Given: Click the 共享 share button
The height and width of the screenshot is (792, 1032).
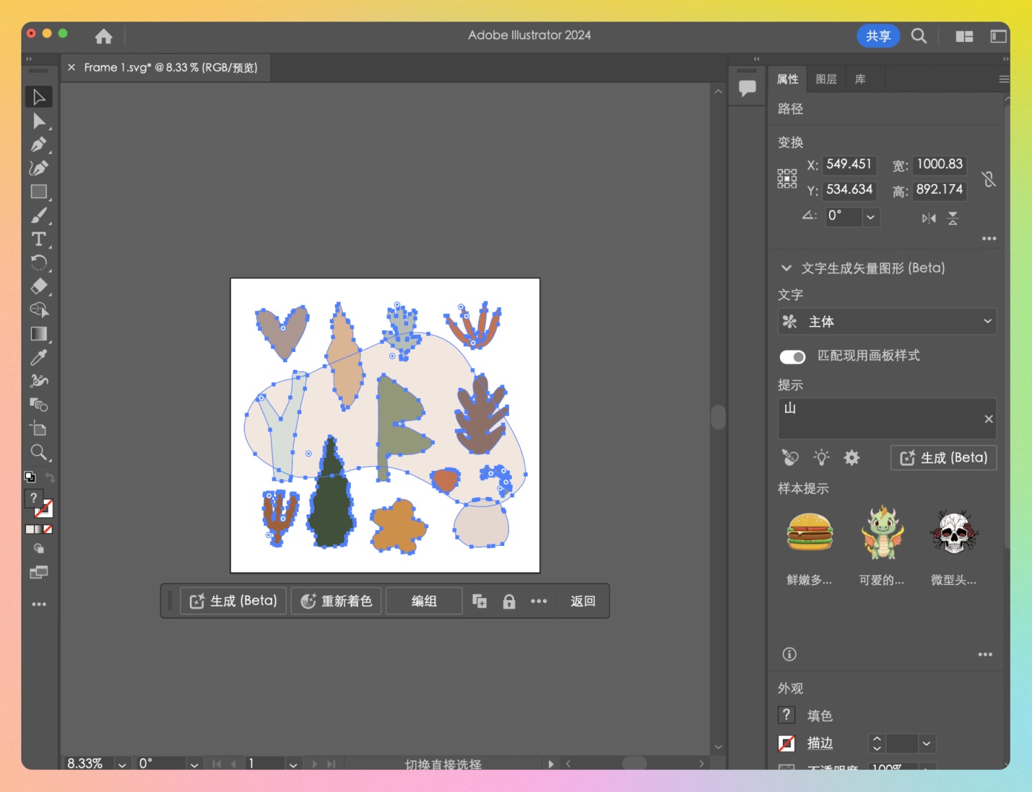Looking at the screenshot, I should 878,36.
